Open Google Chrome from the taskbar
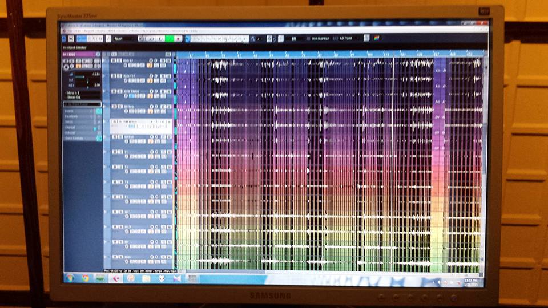This screenshot has width=548, height=308. (85, 278)
